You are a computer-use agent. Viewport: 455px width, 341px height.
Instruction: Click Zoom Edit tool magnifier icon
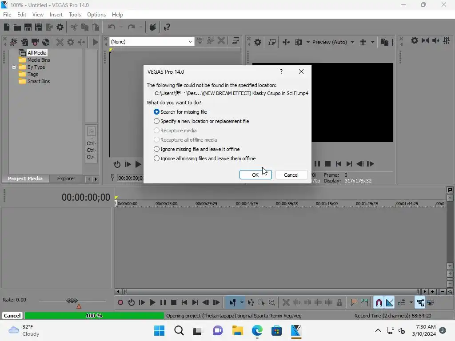click(x=272, y=302)
